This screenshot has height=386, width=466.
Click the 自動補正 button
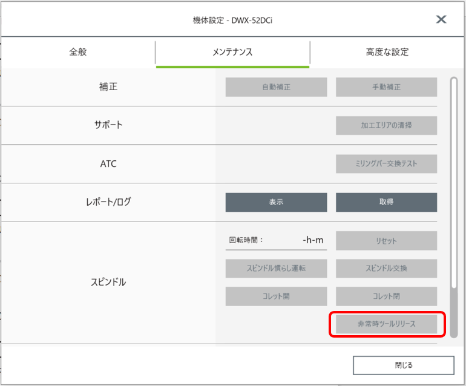coord(276,87)
